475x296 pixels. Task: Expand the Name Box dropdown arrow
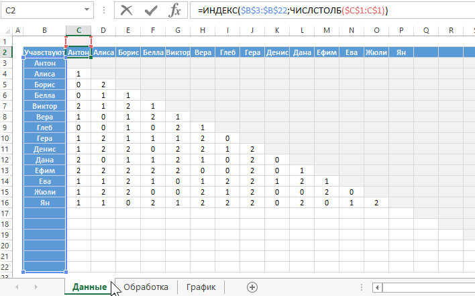[87, 11]
